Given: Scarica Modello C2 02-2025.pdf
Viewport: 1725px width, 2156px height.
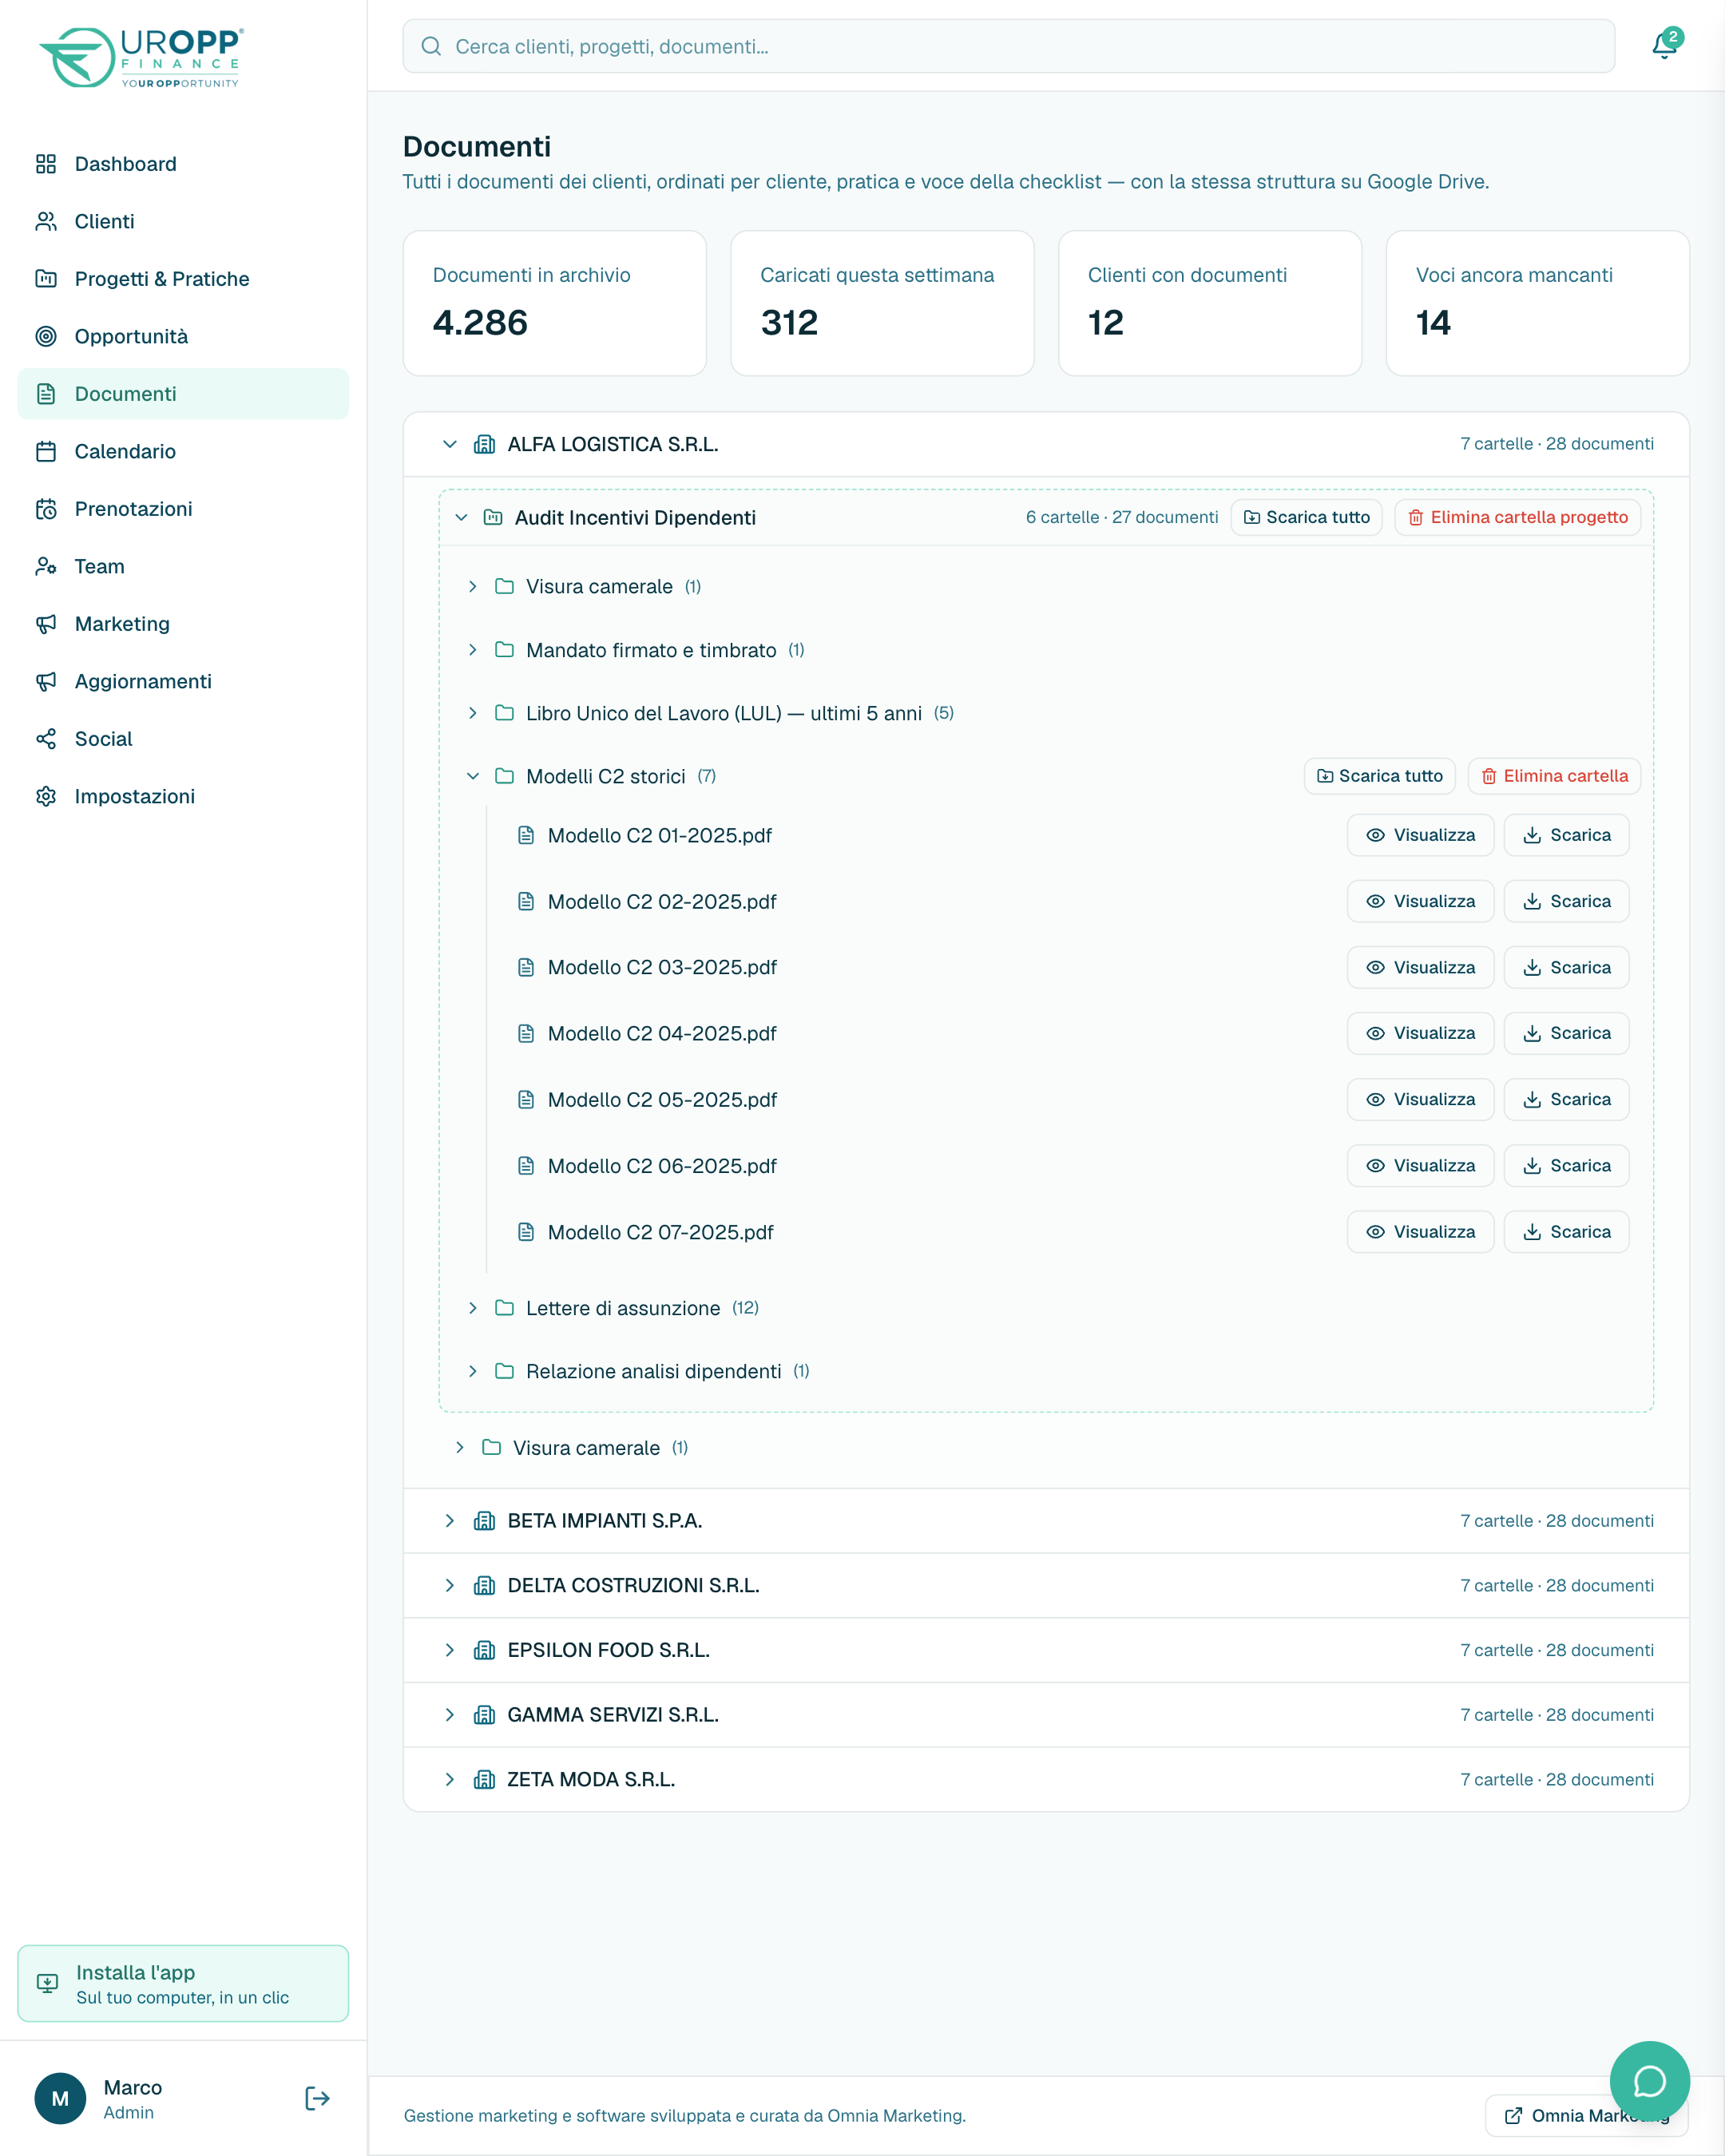Looking at the screenshot, I should coord(1566,901).
